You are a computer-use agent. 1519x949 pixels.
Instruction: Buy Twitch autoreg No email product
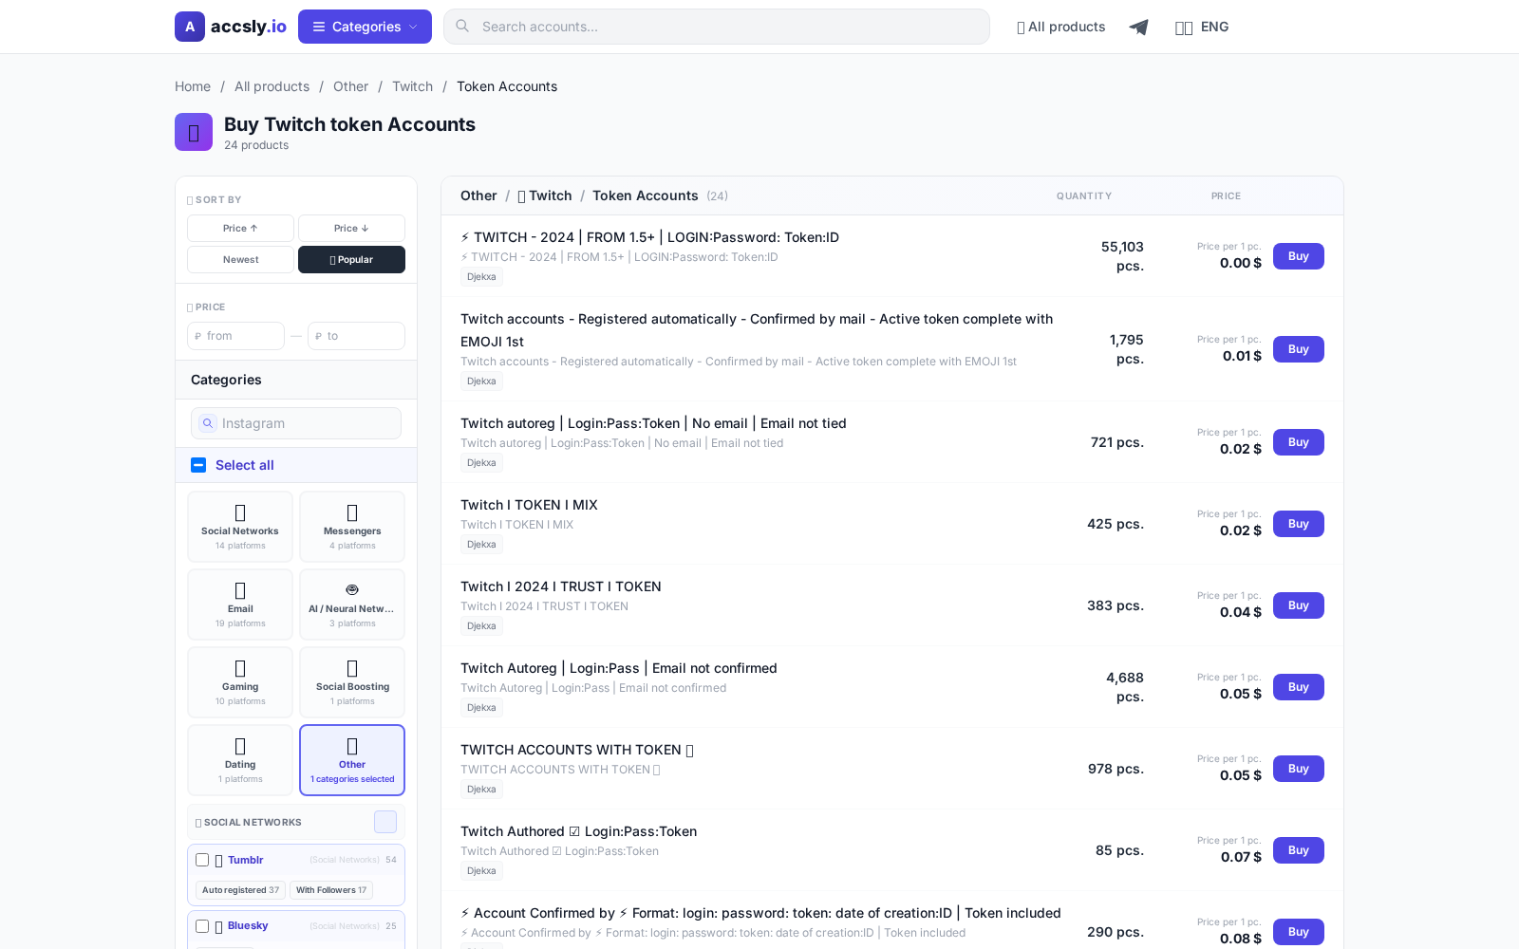click(1298, 442)
